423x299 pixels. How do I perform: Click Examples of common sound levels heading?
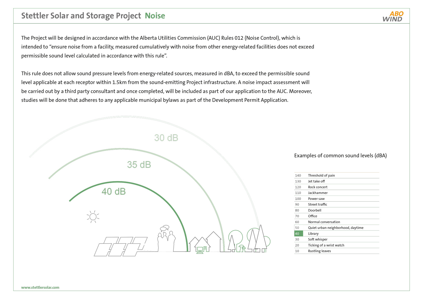coord(340,156)
